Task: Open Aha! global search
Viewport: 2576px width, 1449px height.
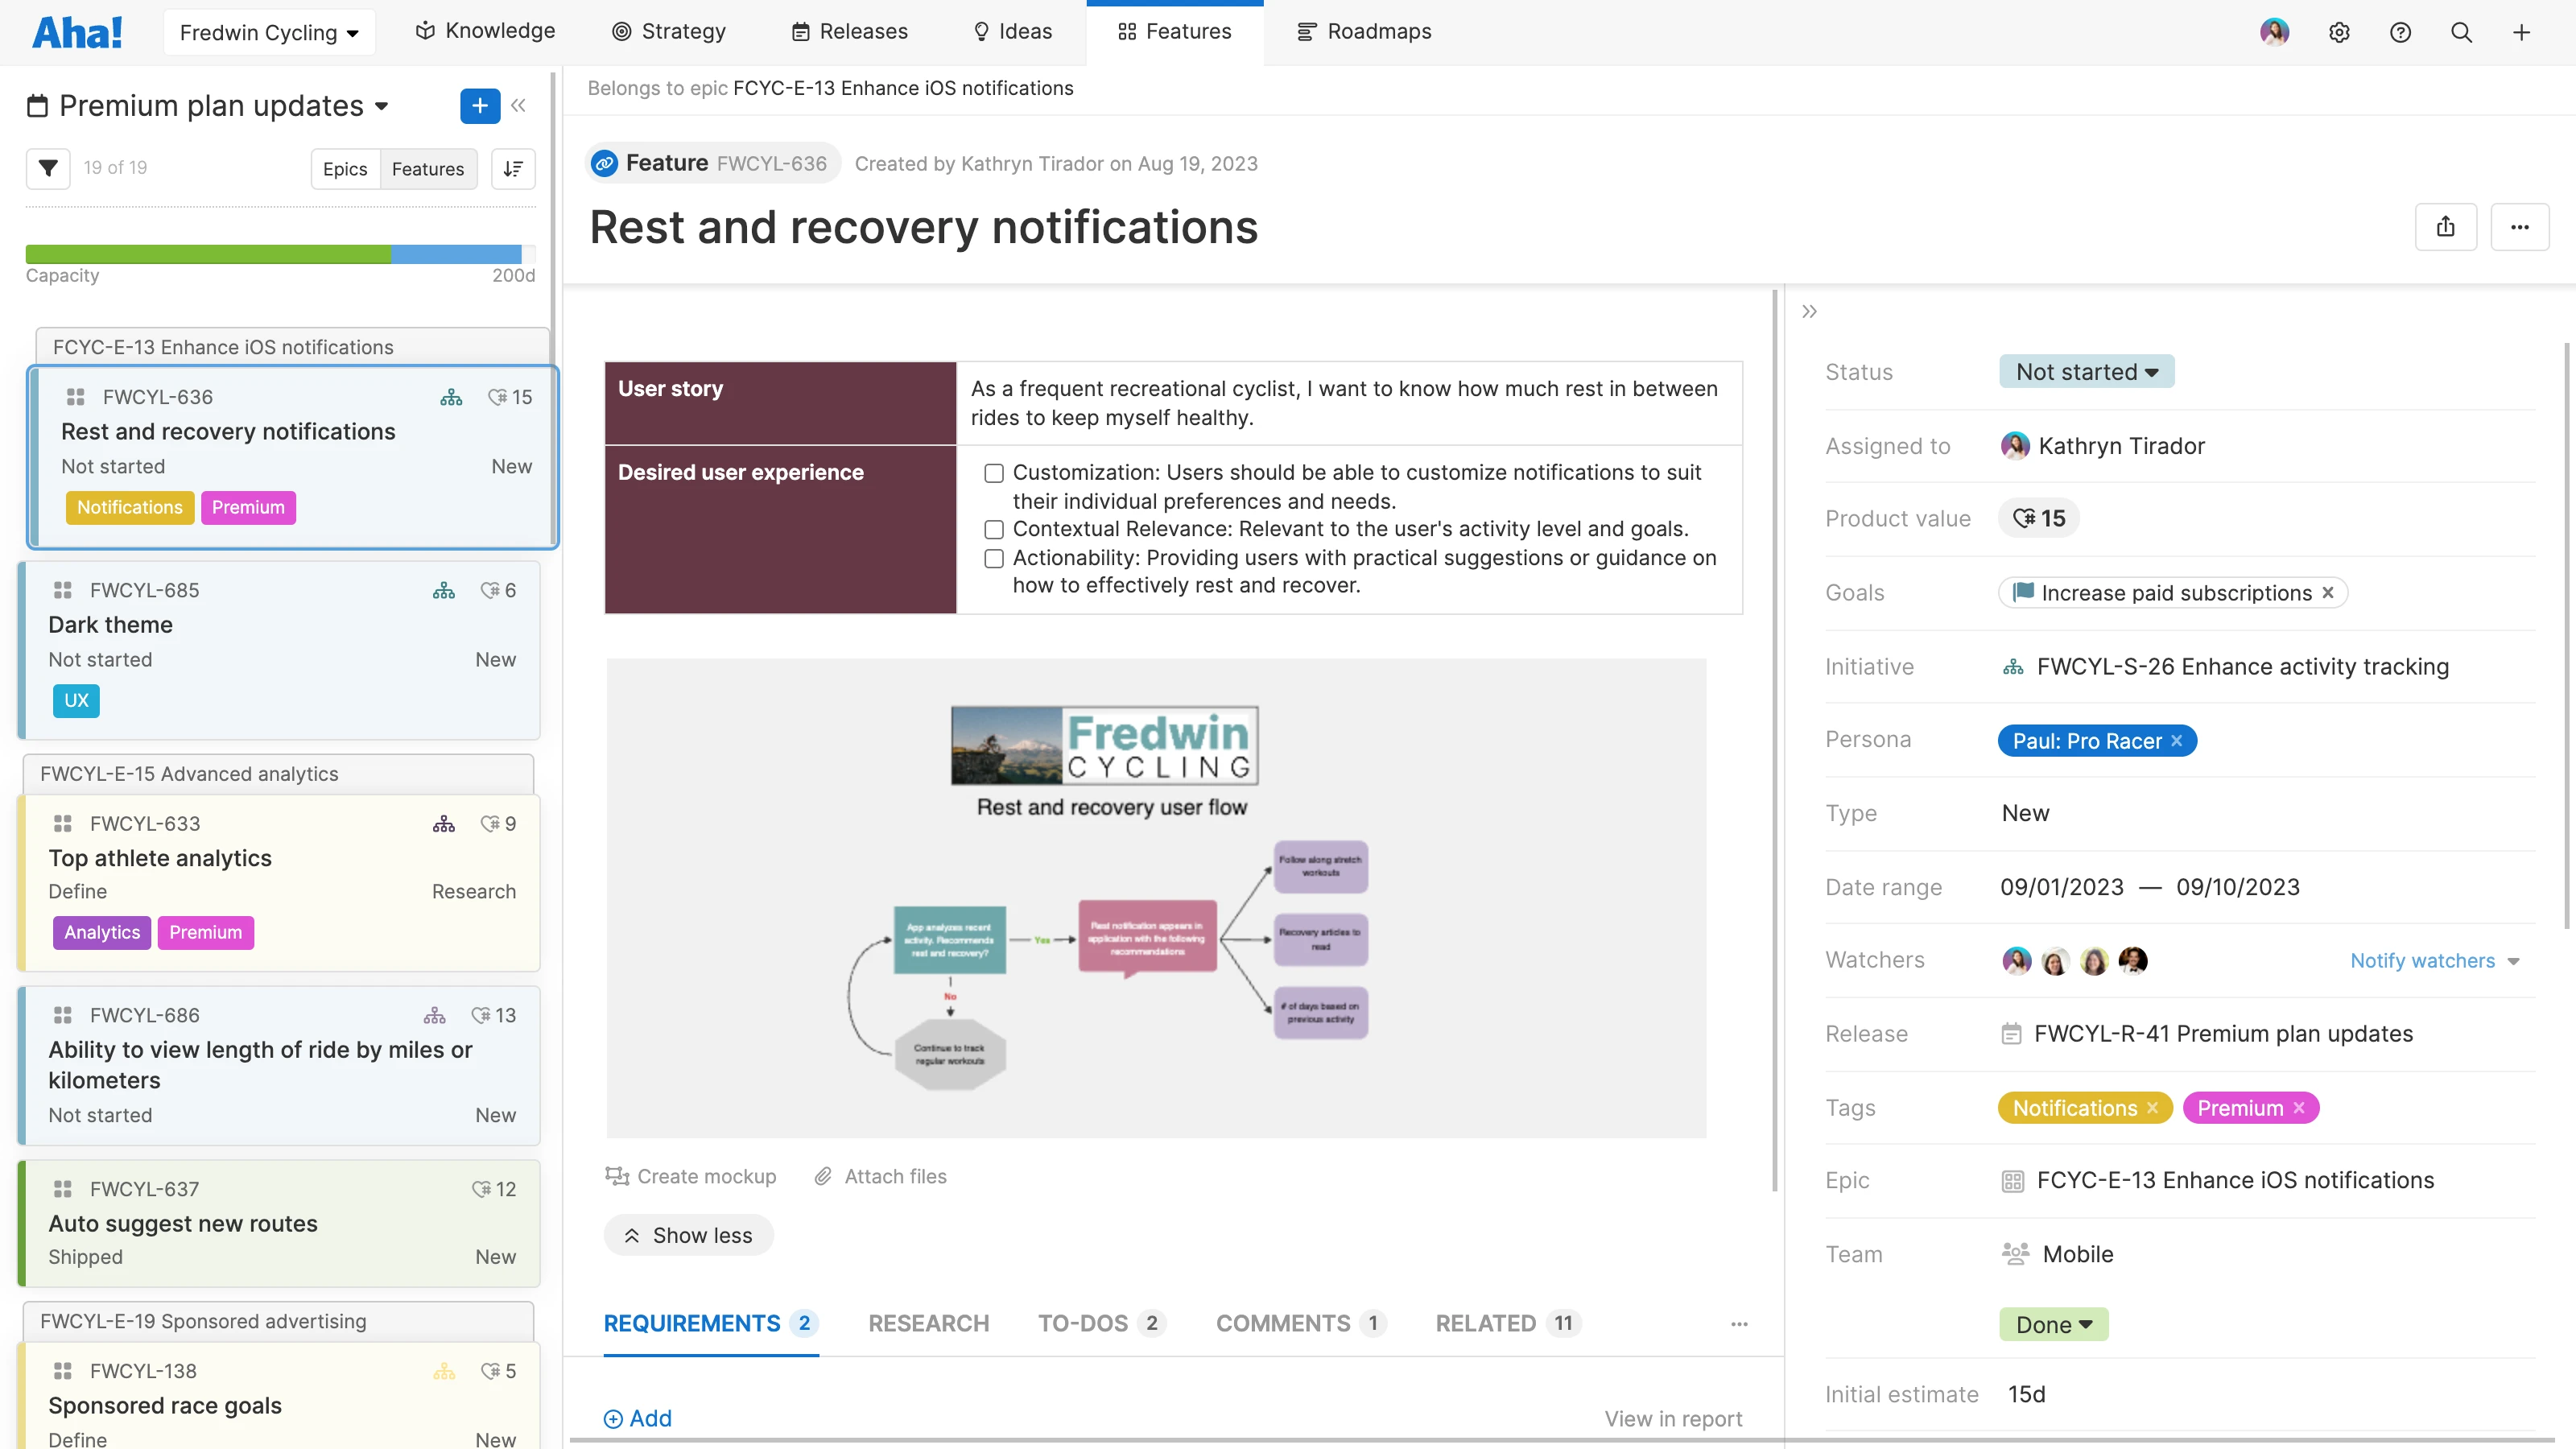Action: (2461, 31)
